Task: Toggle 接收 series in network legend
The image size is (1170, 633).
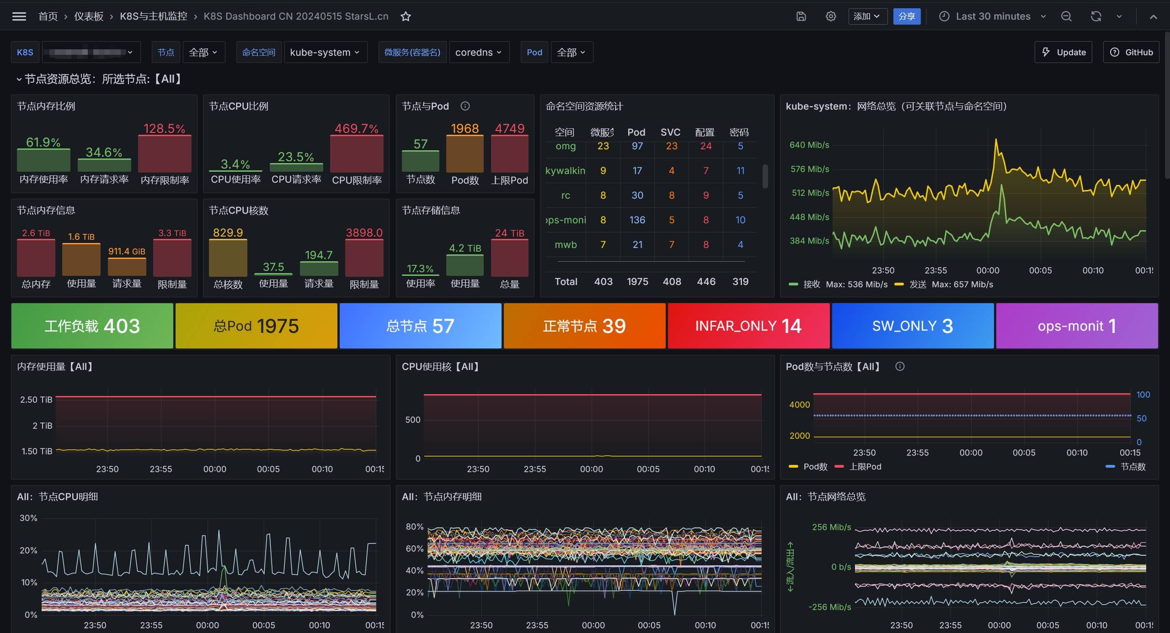Action: coord(812,284)
